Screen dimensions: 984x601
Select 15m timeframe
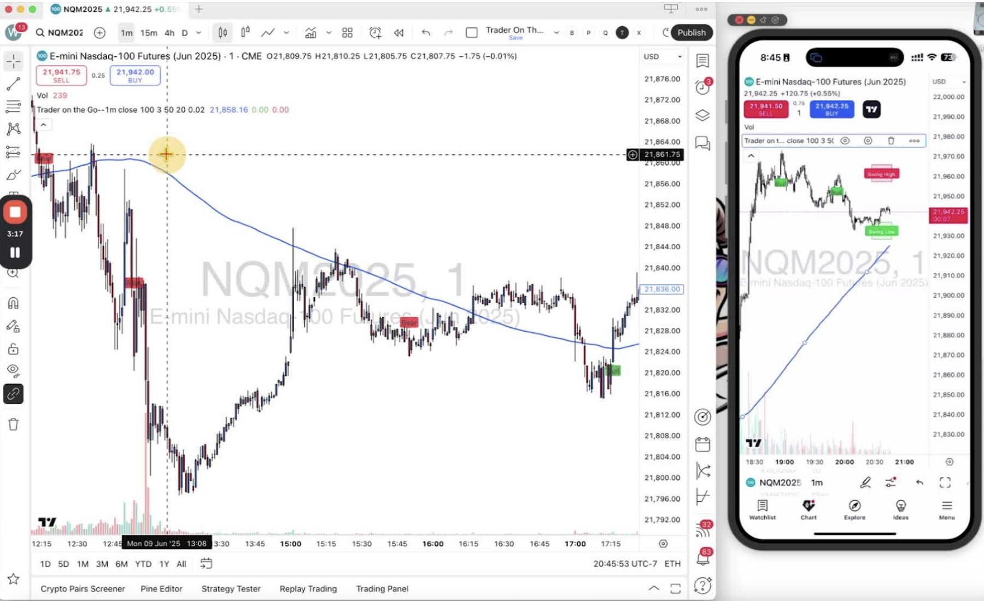pyautogui.click(x=149, y=33)
